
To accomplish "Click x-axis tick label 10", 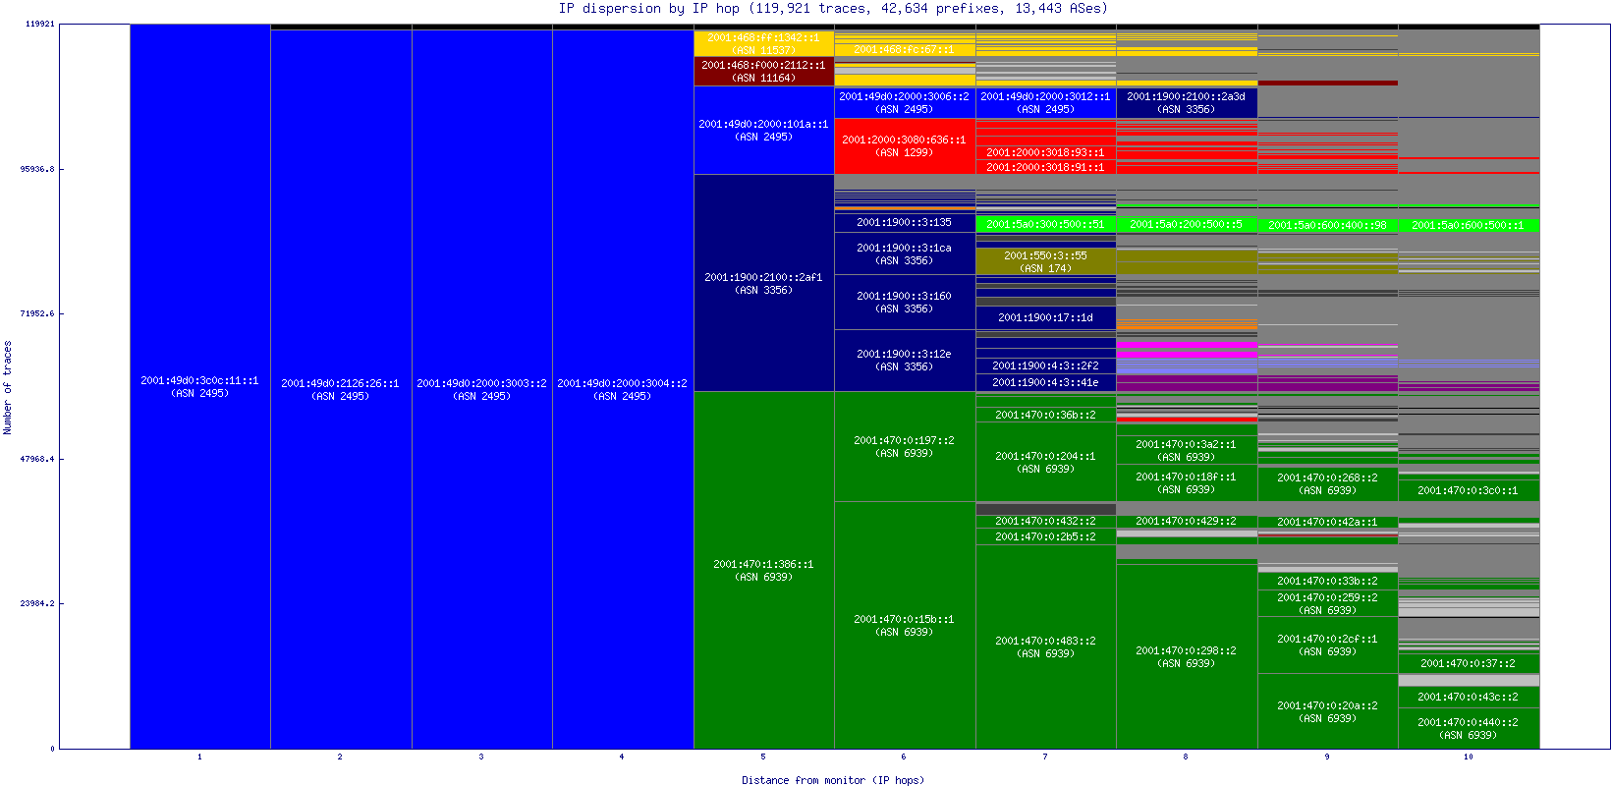I will 1469,757.
